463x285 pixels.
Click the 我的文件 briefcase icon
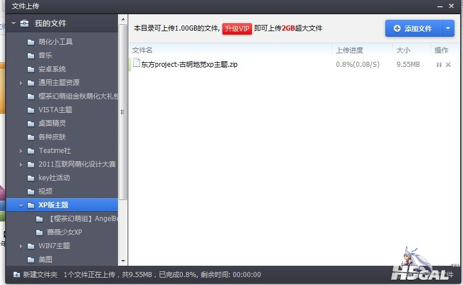pos(25,23)
